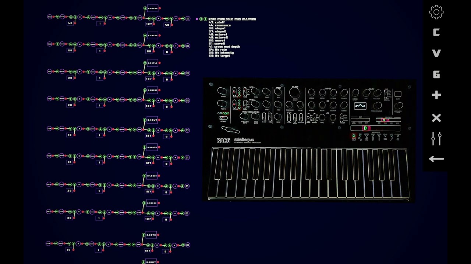The image size is (471, 264).
Task: Select plus node before MIDI out in 0.04995 row
Action: pos(176,18)
